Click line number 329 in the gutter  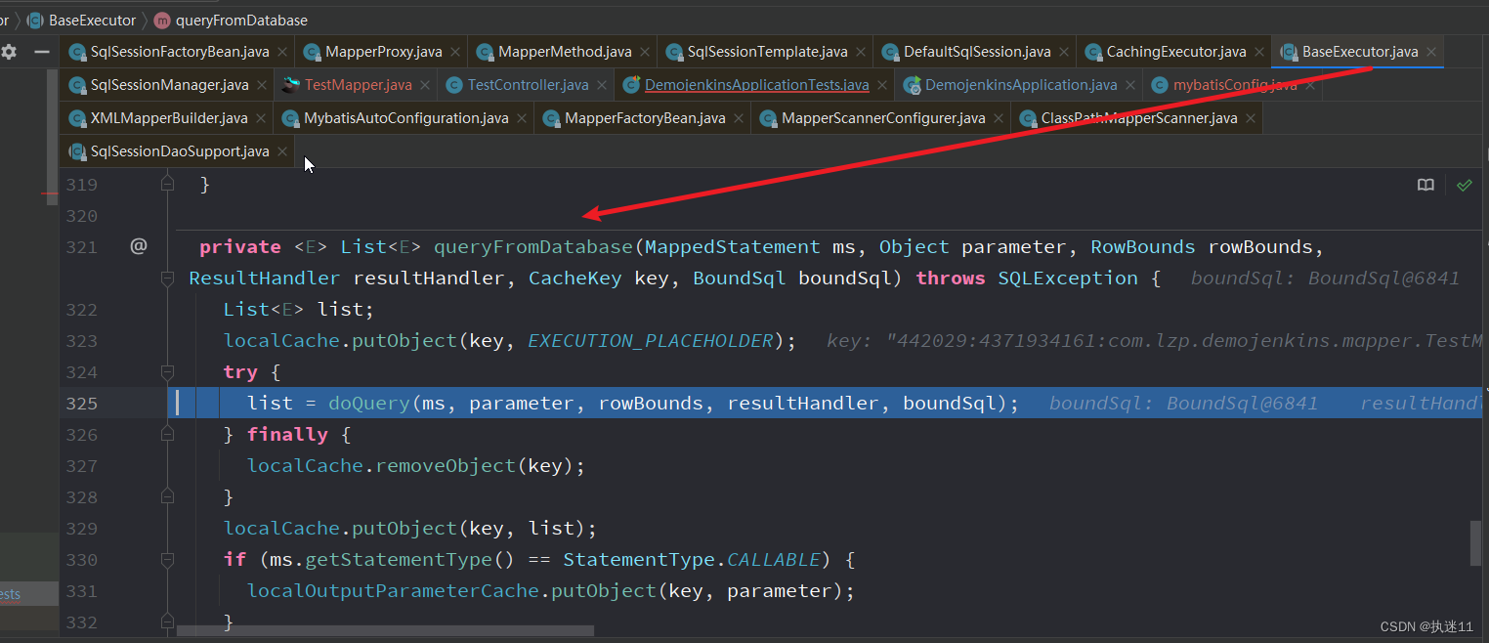point(82,529)
